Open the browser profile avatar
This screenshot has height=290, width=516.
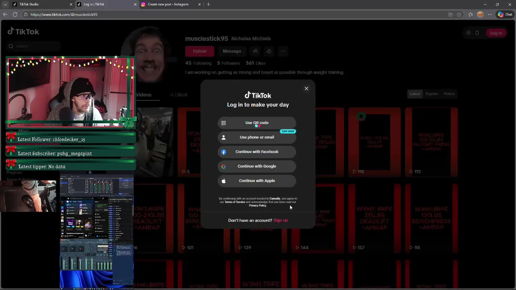pyautogui.click(x=480, y=14)
